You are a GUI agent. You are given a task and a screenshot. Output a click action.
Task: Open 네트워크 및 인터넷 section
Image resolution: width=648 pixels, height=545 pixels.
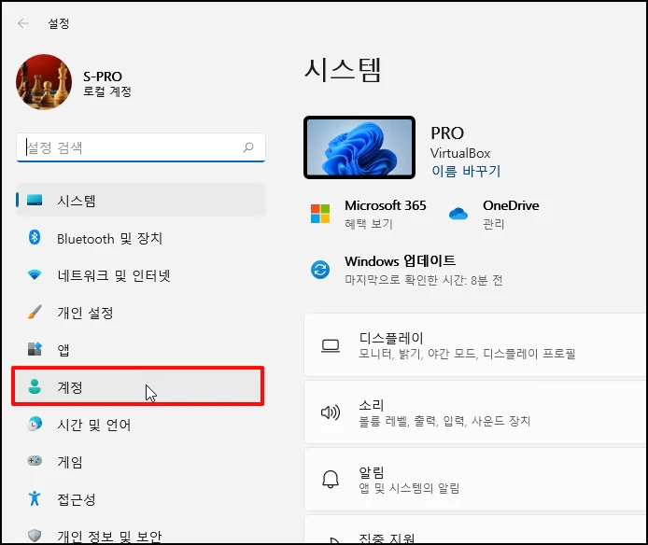point(140,275)
